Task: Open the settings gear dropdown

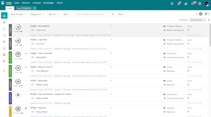Action: pos(207,14)
